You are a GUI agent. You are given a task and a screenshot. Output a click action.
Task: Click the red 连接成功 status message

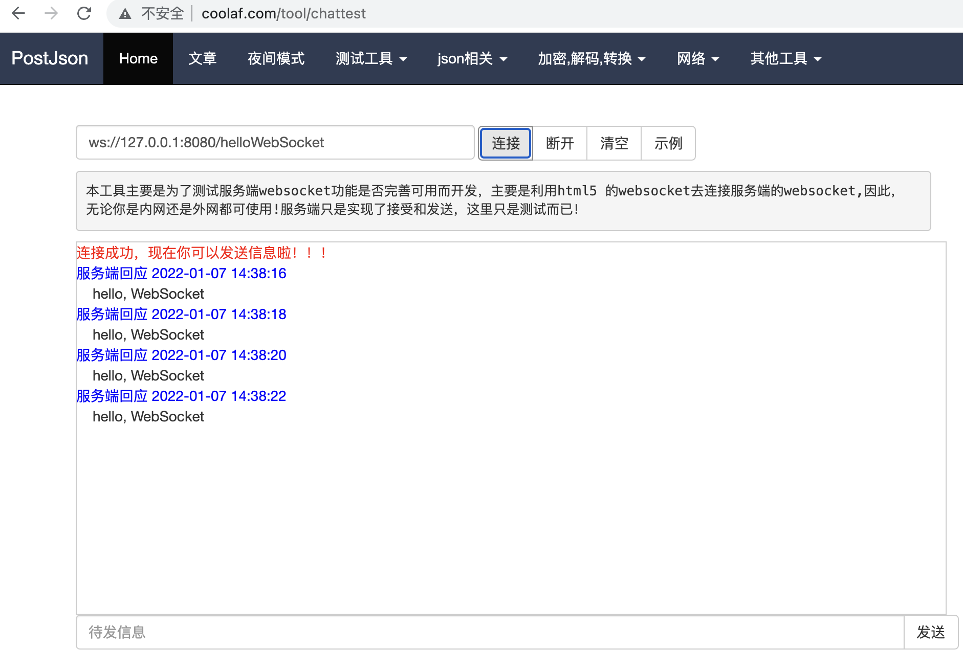coord(202,253)
